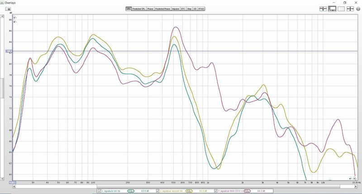Image resolution: width=362 pixels, height=194 pixels.
Task: Click smoothing badge of yellow second trace
Action: (x=189, y=191)
